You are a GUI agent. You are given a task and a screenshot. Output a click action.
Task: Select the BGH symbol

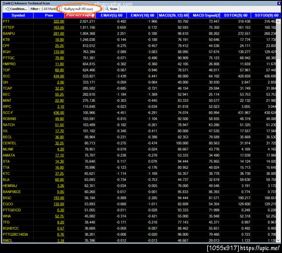point(7,52)
